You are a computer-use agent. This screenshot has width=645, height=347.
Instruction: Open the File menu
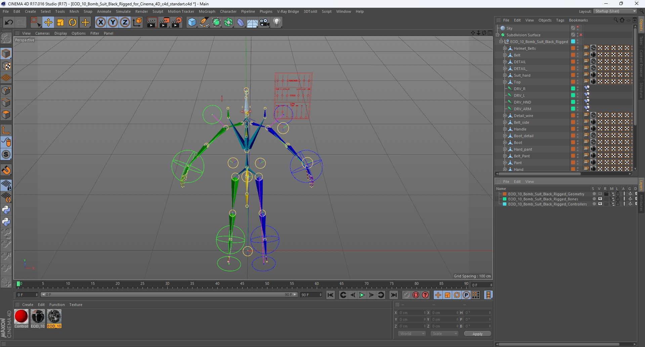[x=6, y=11]
